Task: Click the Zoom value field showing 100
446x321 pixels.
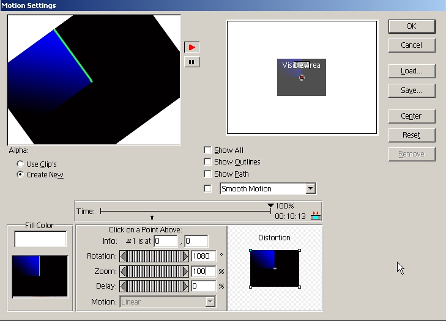Action: [x=203, y=271]
